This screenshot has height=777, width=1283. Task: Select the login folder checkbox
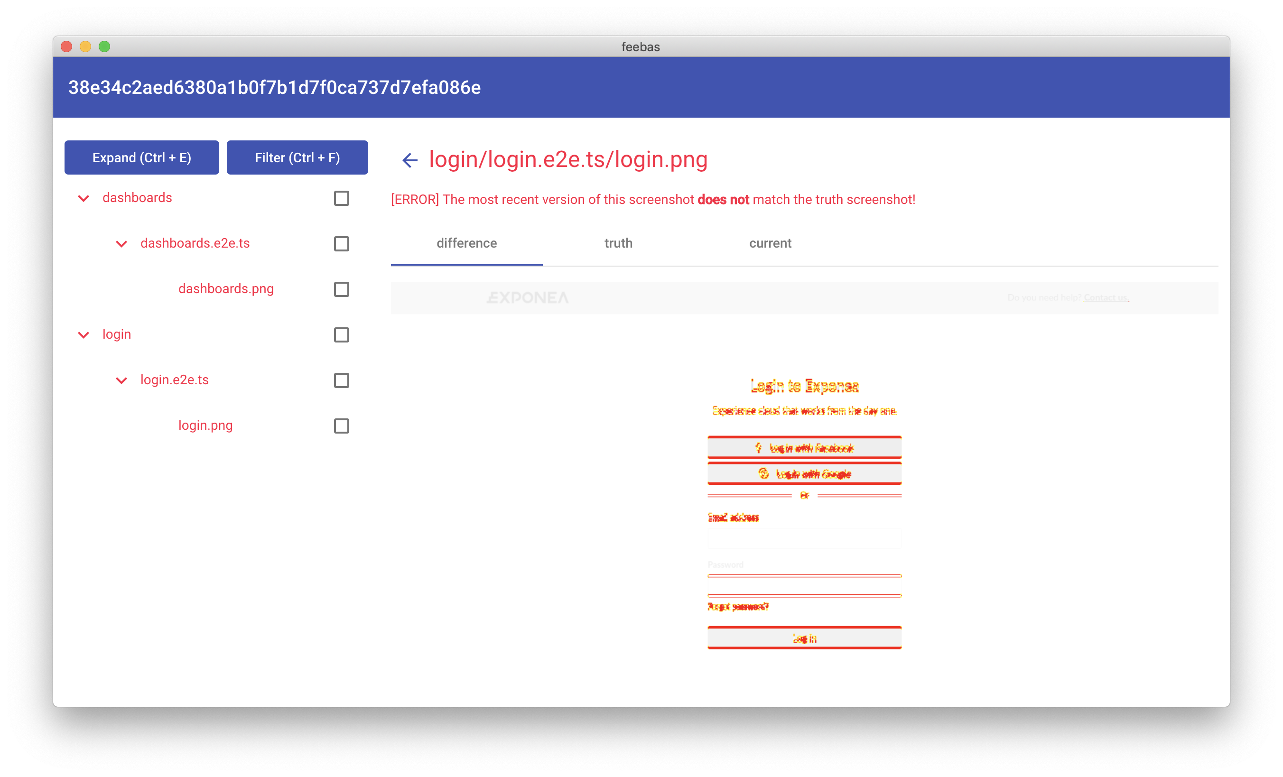pyautogui.click(x=341, y=334)
